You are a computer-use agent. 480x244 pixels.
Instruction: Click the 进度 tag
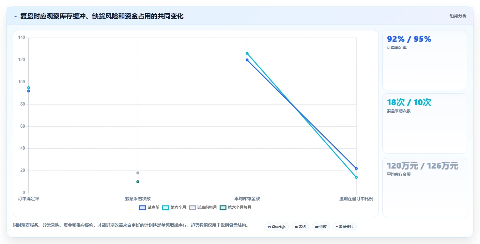321,227
